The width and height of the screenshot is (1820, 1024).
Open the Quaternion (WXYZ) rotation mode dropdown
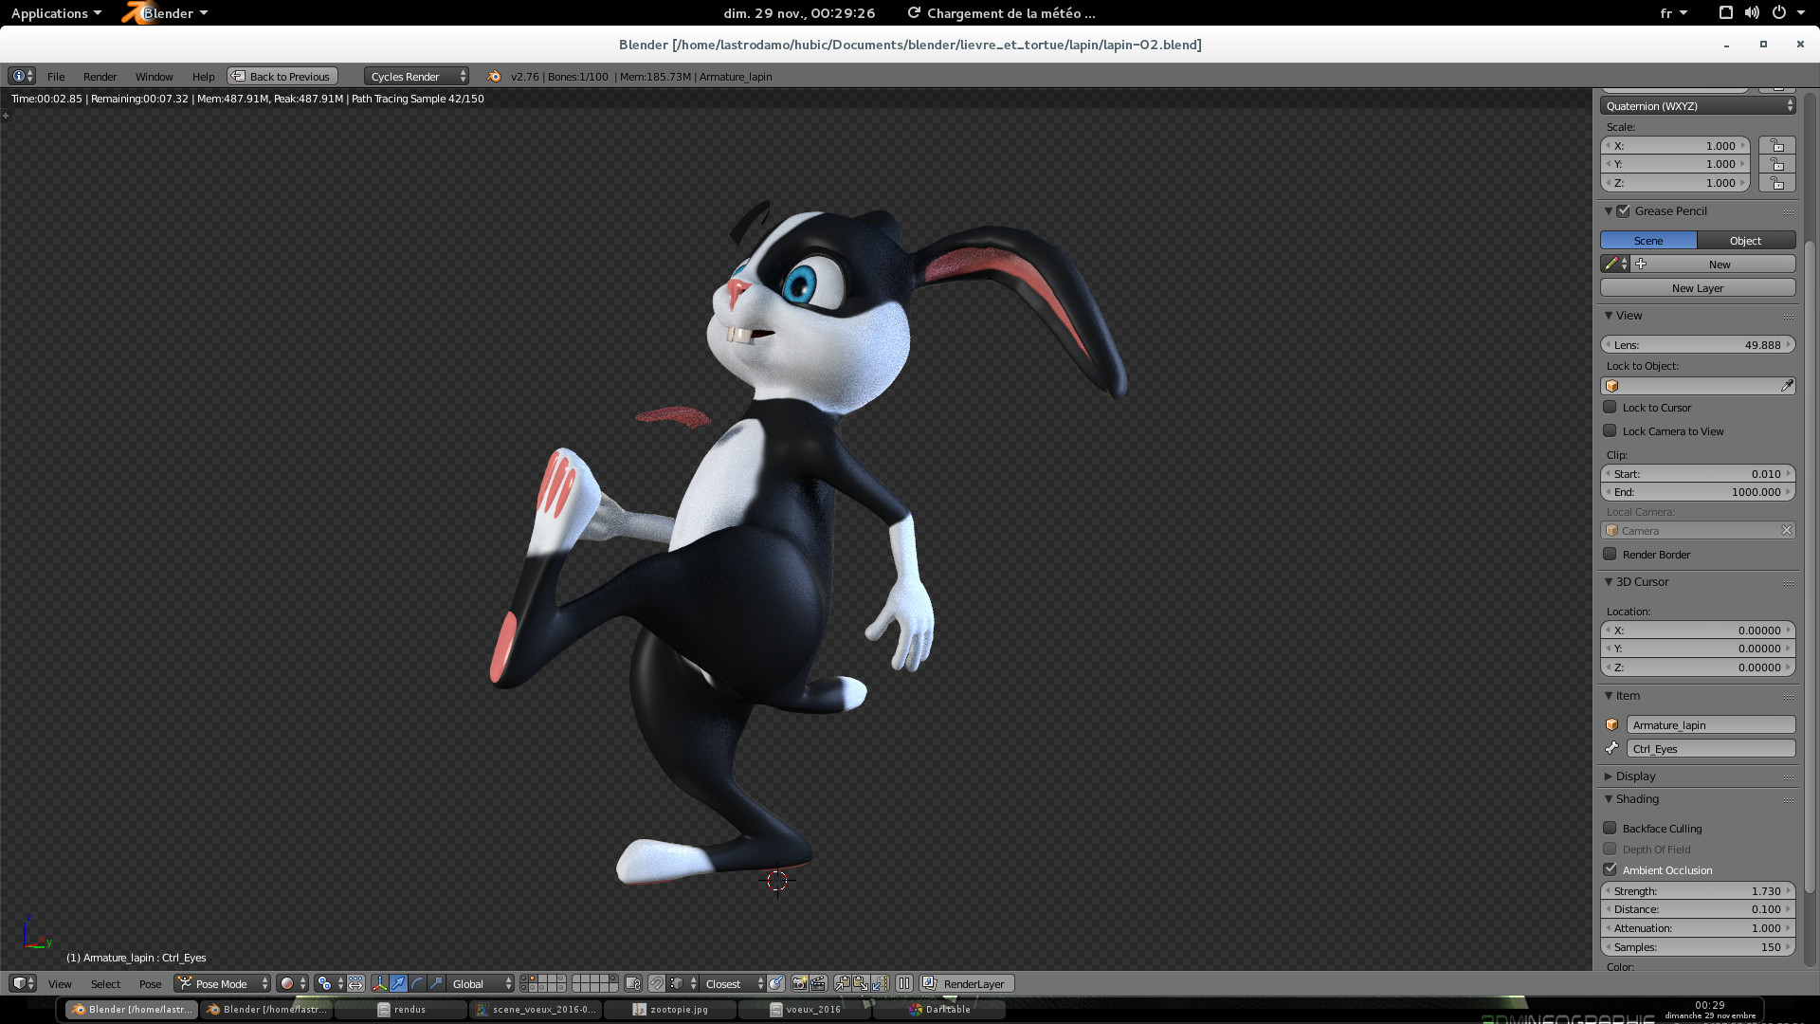[1698, 106]
